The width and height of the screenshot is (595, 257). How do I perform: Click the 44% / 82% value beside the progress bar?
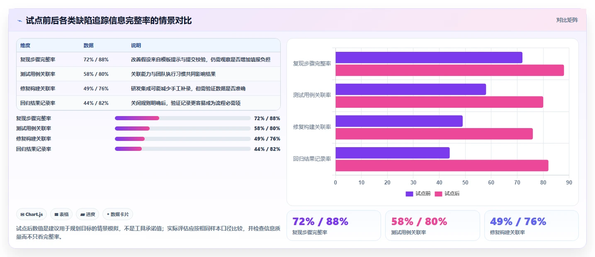(267, 149)
